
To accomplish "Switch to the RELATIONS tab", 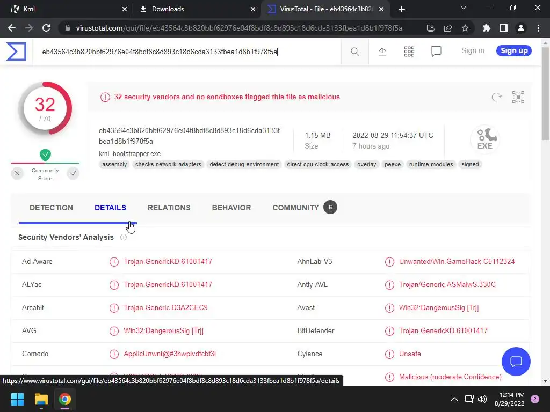I will [x=169, y=208].
